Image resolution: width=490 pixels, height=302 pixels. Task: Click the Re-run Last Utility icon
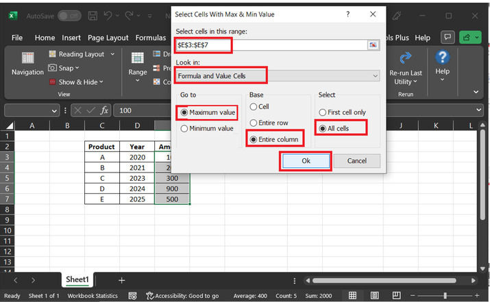coord(405,58)
